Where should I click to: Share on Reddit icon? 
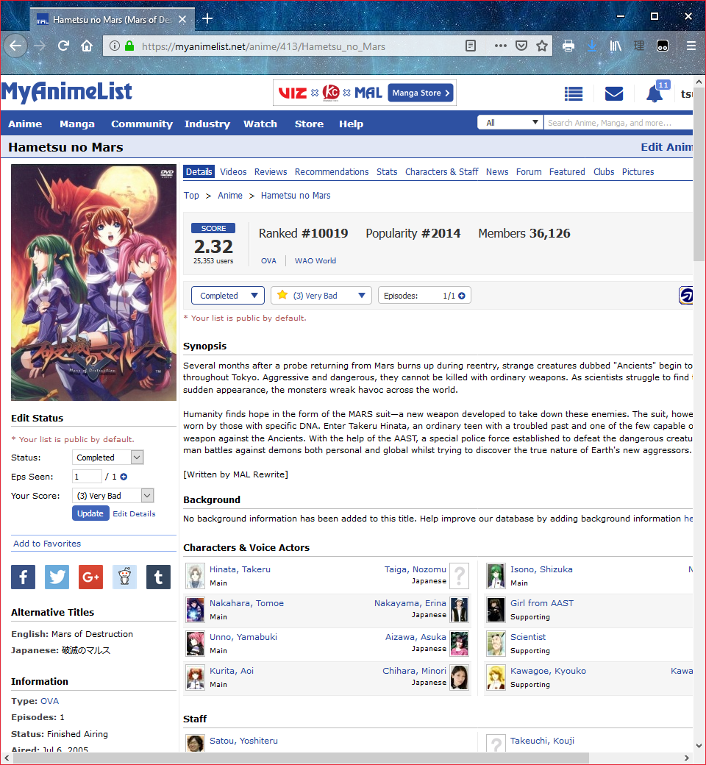point(124,577)
